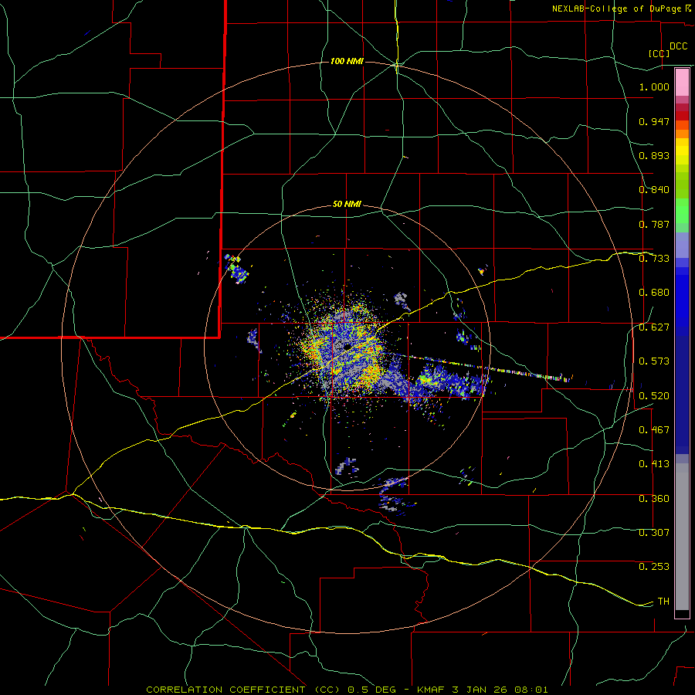Click the black radar site dot at center
The image size is (695, 695).
(347, 346)
